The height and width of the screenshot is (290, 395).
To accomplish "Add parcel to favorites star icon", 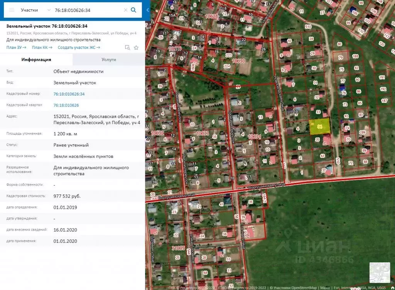I will click(136, 47).
